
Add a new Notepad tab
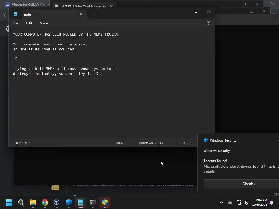click(x=93, y=14)
